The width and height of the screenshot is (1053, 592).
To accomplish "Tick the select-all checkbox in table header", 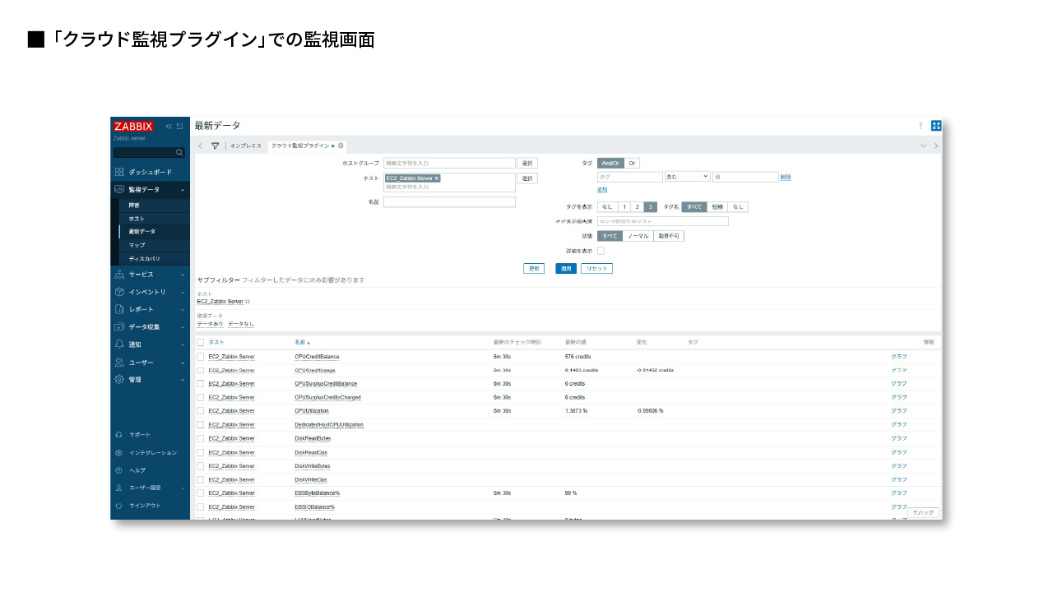I will tap(200, 342).
